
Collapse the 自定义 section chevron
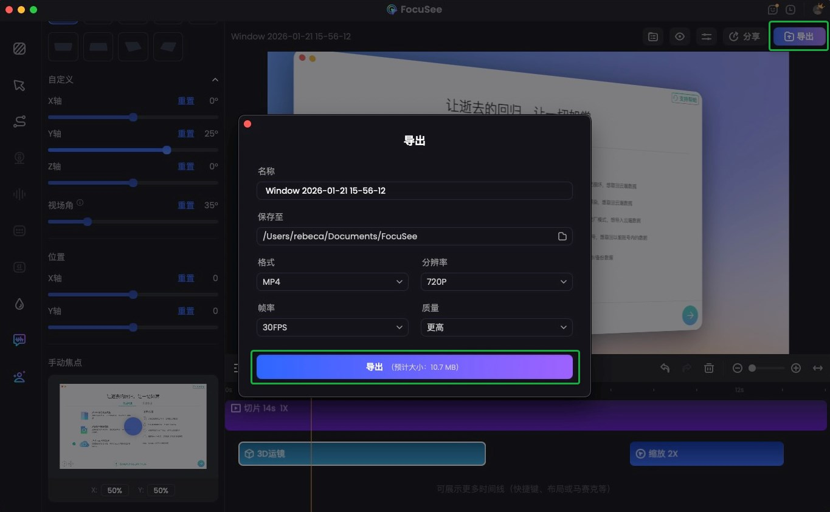(215, 80)
